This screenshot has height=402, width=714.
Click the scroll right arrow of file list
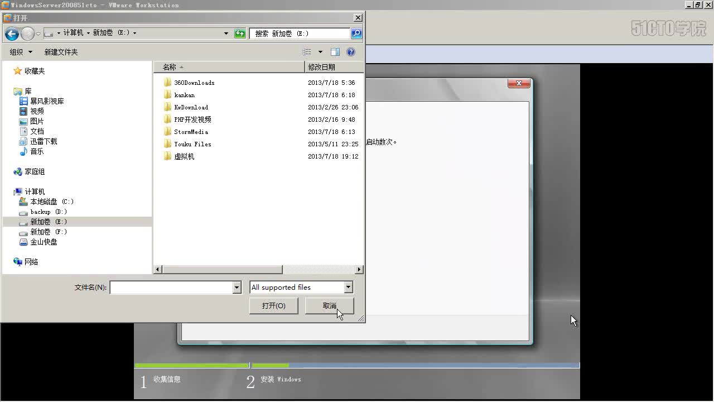click(x=359, y=270)
